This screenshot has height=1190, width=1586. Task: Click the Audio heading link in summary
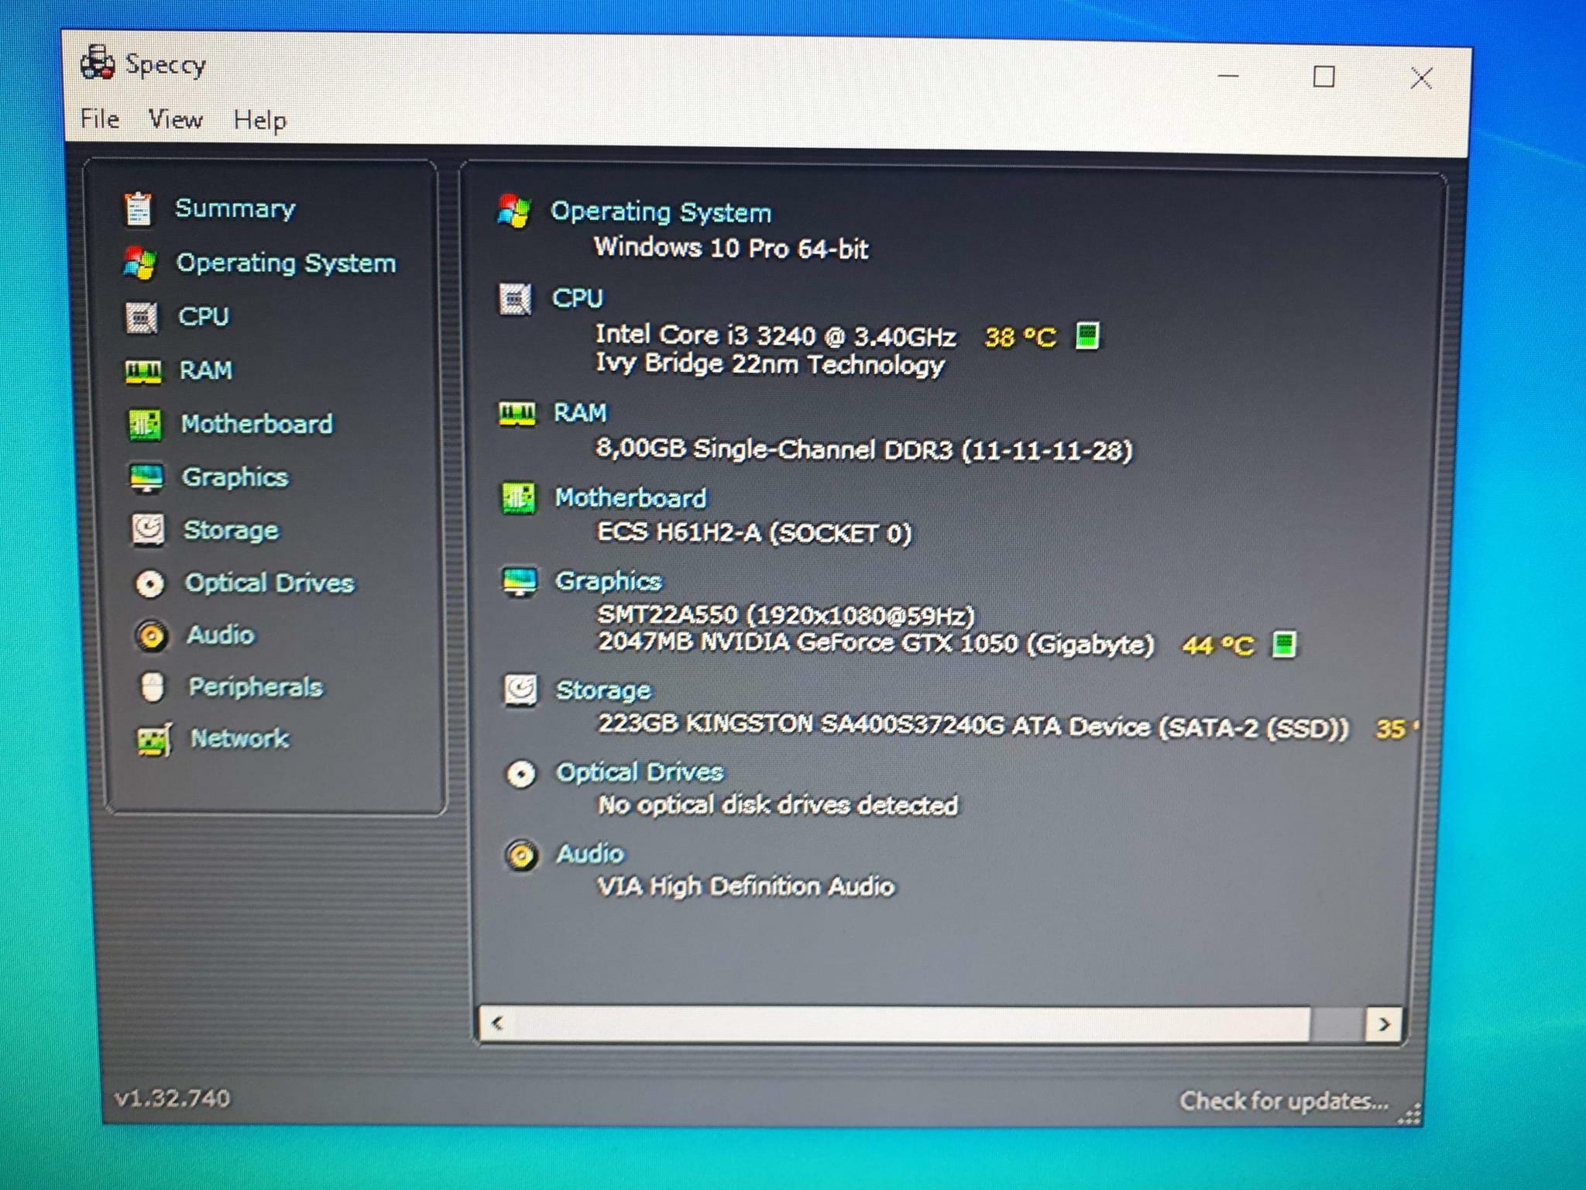591,854
